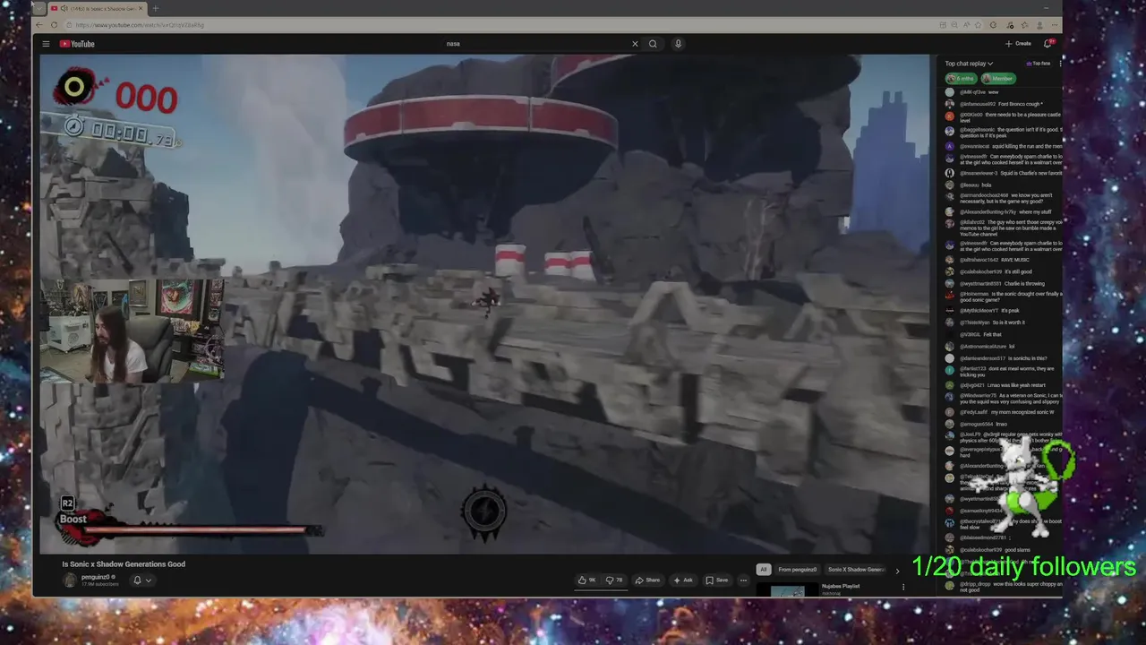Open options for the Nujabes Playlist item

click(x=902, y=588)
